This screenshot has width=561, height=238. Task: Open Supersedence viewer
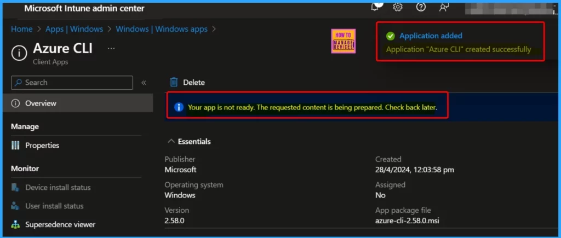(60, 225)
